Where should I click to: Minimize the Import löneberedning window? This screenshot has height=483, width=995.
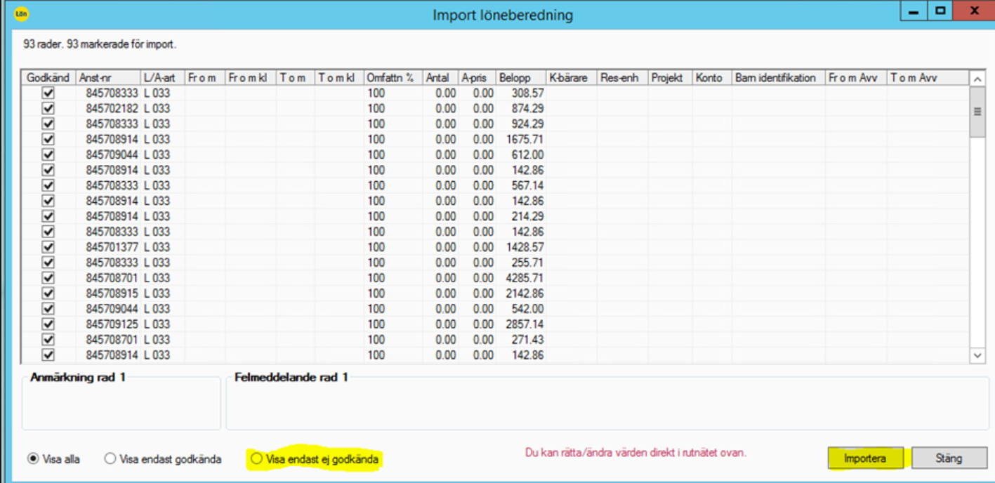(x=914, y=11)
